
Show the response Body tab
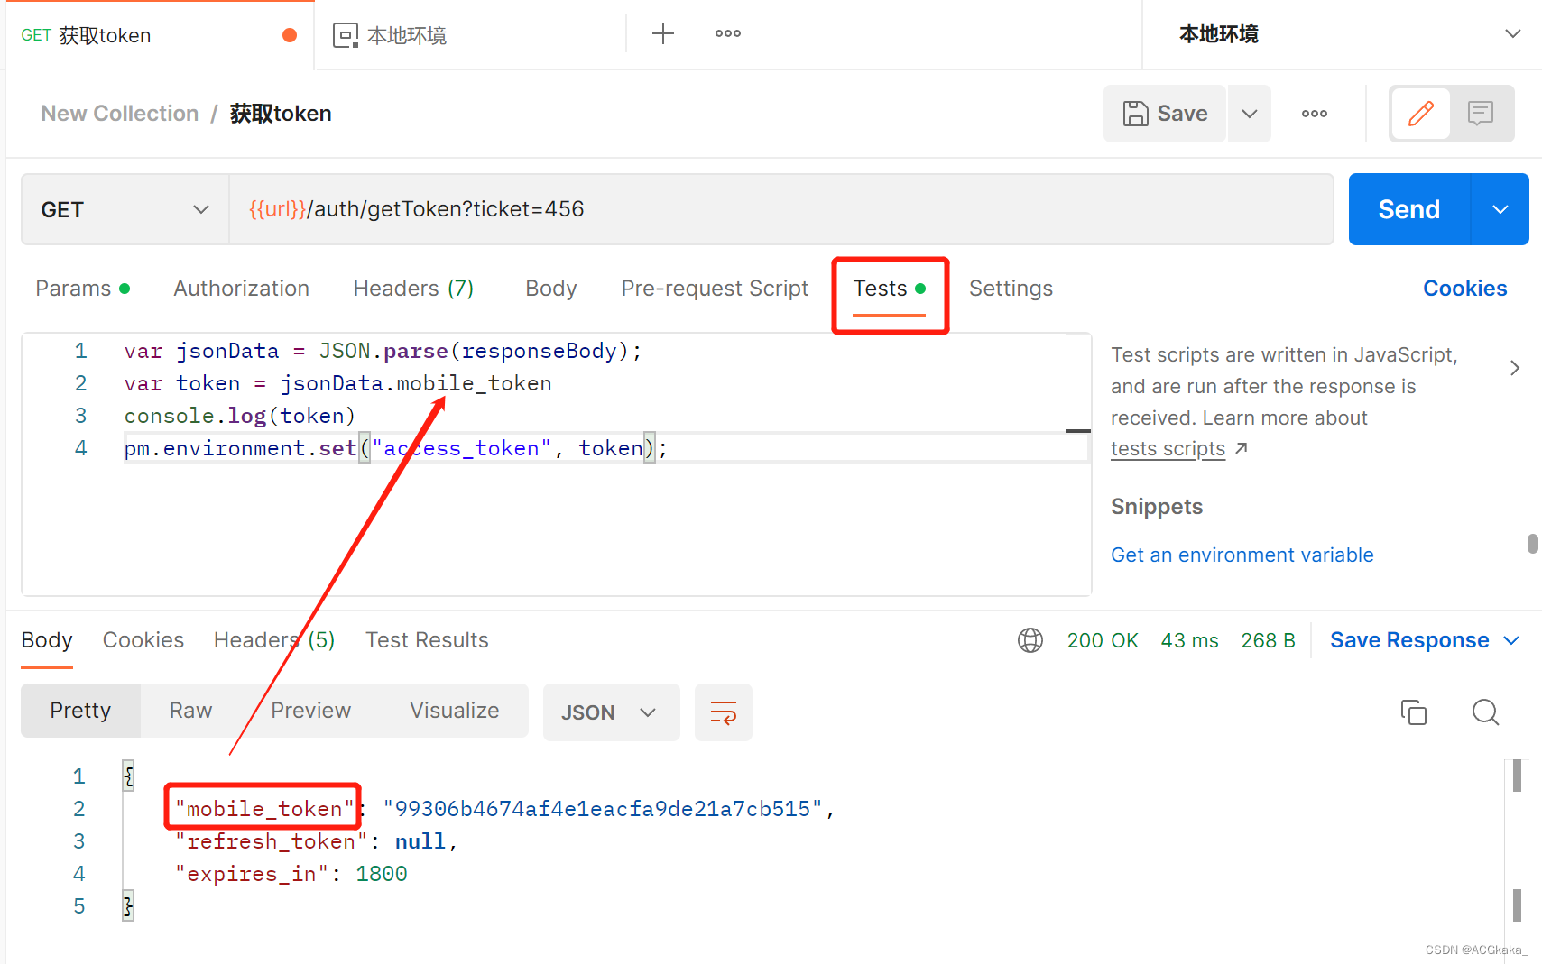click(x=47, y=640)
